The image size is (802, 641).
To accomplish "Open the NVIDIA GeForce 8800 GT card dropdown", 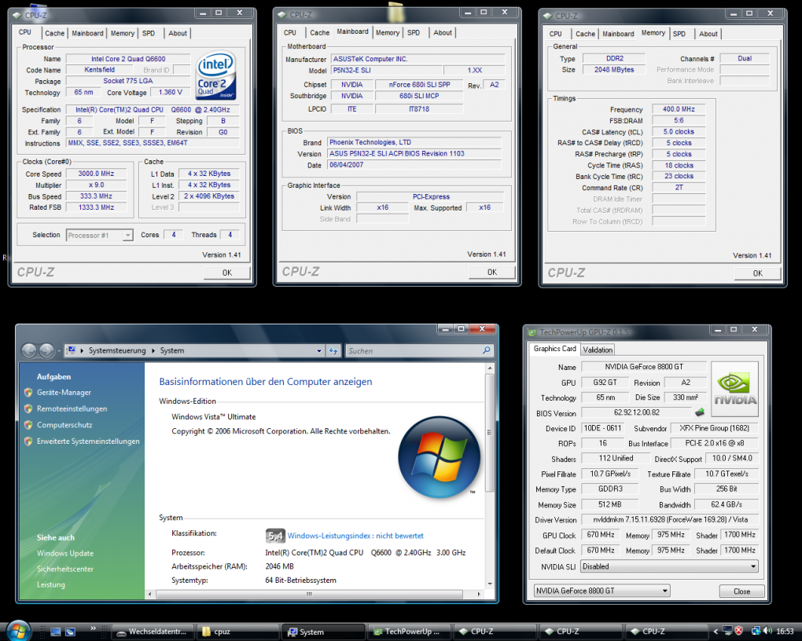I will point(664,591).
